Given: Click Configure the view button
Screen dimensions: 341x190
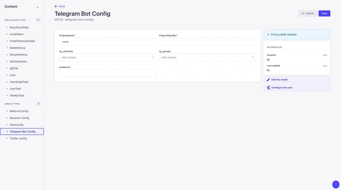Looking at the screenshot, I should pyautogui.click(x=297, y=88).
